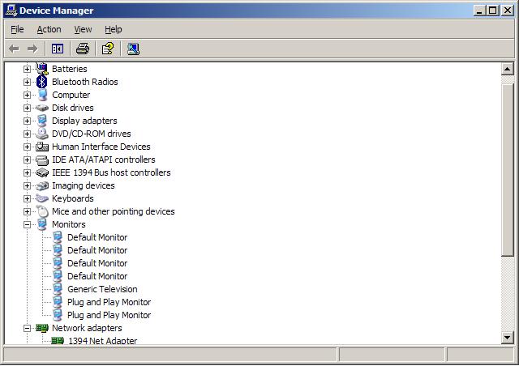Maximize the Device Manager window
This screenshot has height=366, width=519.
point(492,11)
